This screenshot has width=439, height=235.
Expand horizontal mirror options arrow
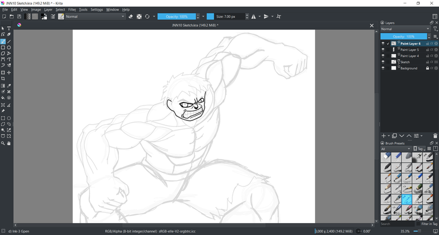point(260,17)
